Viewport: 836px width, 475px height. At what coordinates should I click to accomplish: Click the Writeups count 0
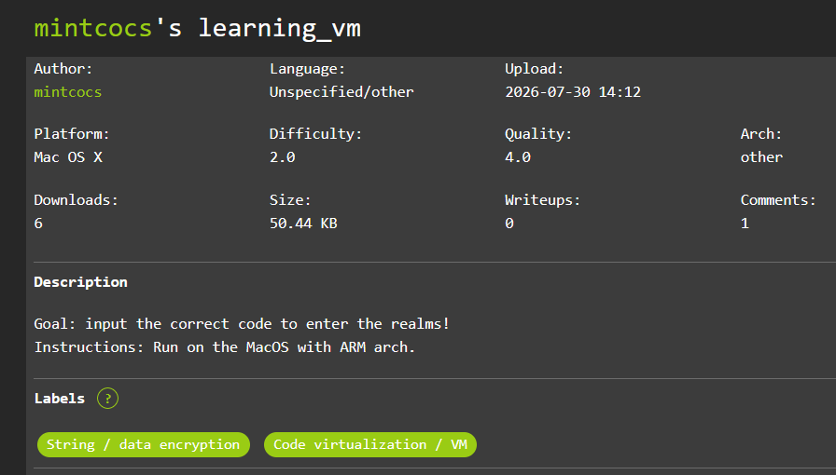coord(509,224)
